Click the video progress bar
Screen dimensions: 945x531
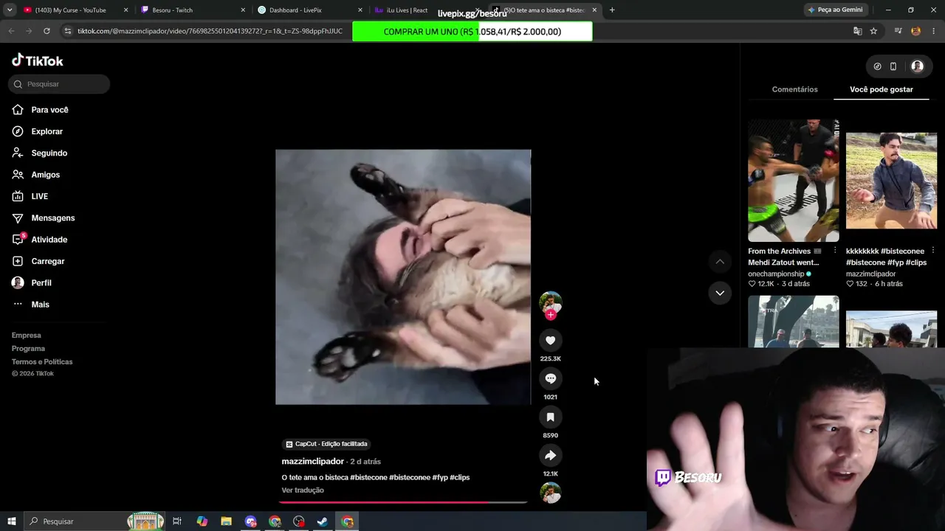[x=403, y=502]
